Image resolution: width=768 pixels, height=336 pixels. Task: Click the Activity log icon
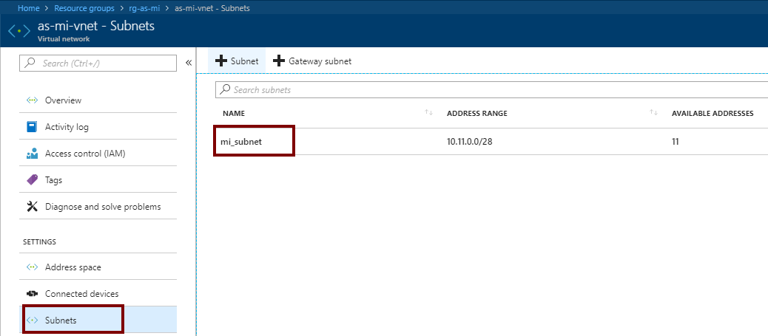pos(32,127)
